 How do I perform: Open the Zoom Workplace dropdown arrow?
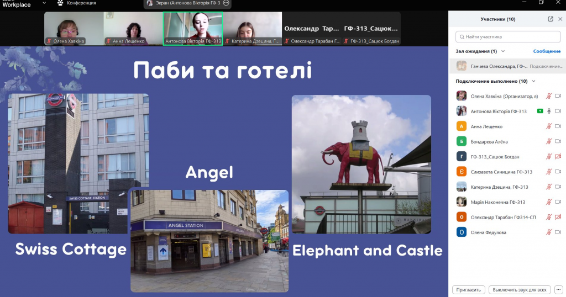pyautogui.click(x=44, y=3)
